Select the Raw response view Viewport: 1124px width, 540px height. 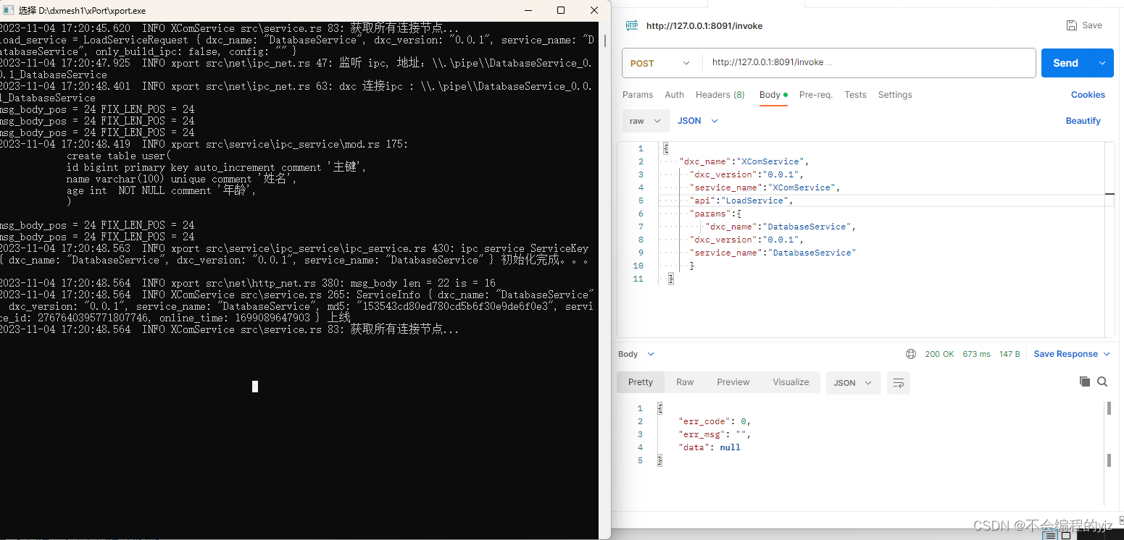point(685,382)
